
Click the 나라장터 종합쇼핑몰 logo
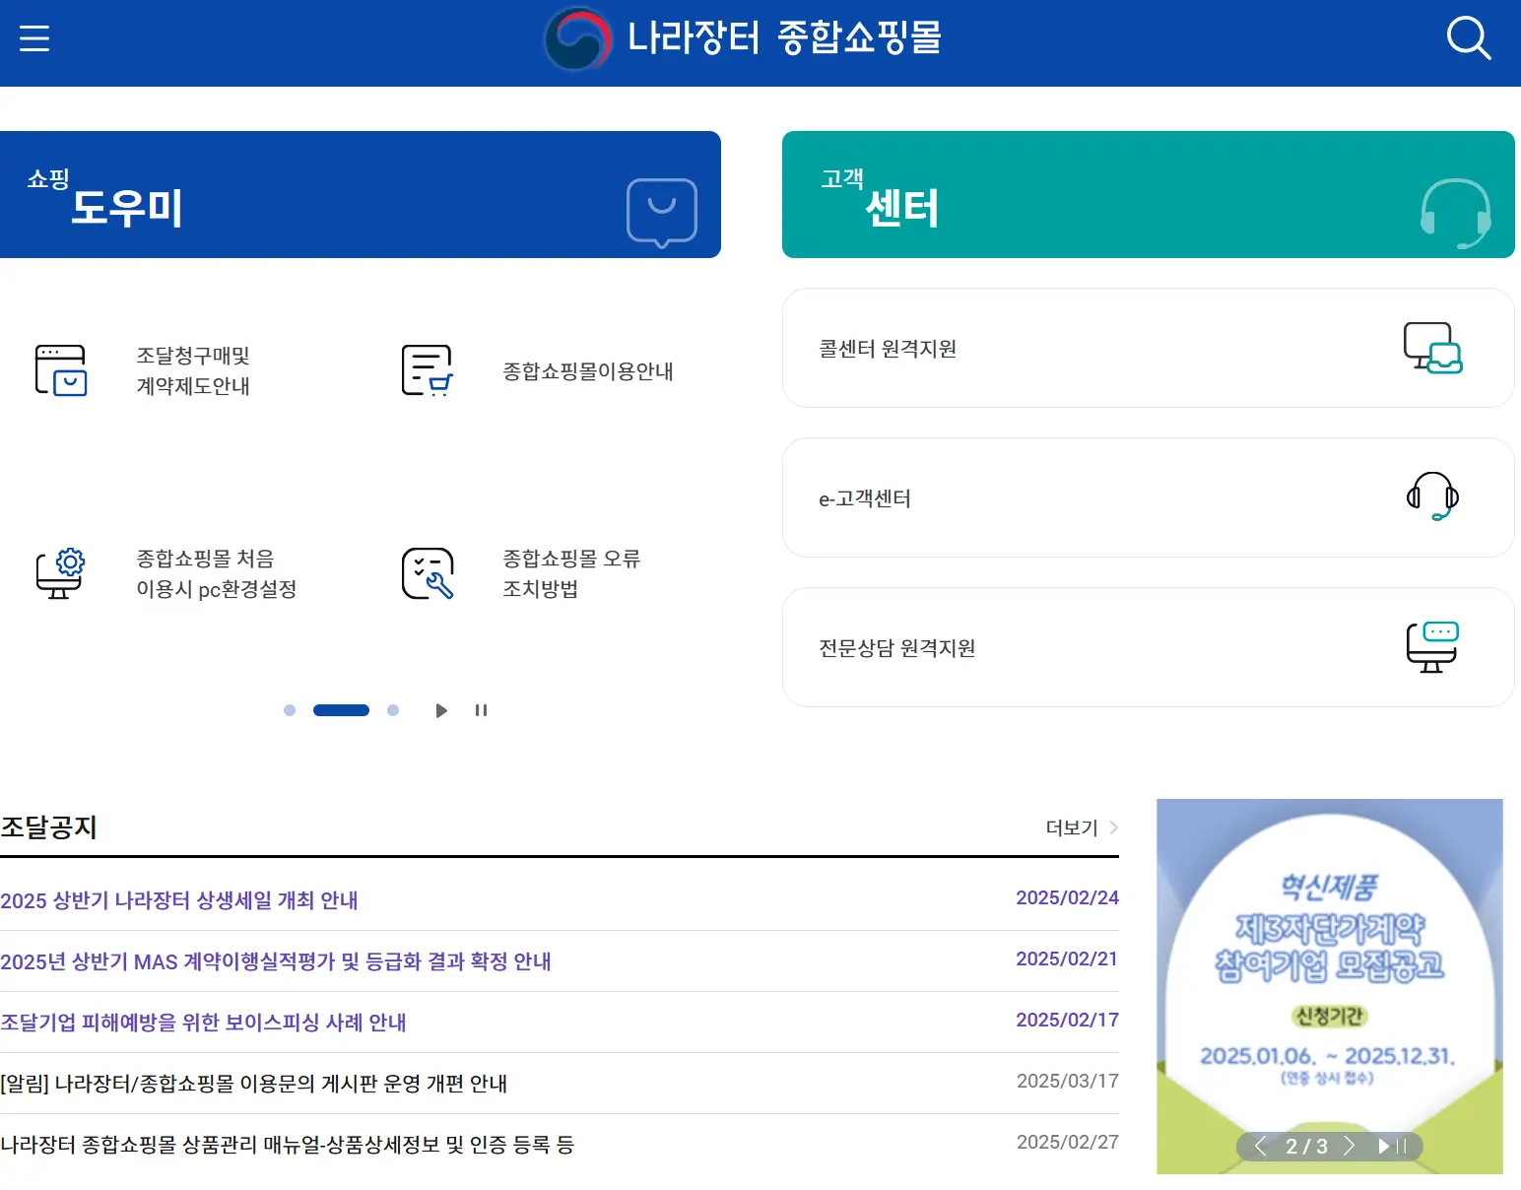(x=746, y=38)
